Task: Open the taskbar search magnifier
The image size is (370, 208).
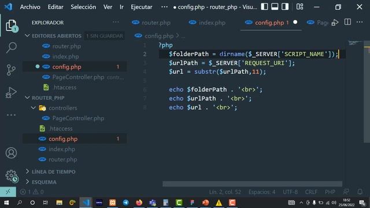Action: pyautogui.click(x=20, y=203)
